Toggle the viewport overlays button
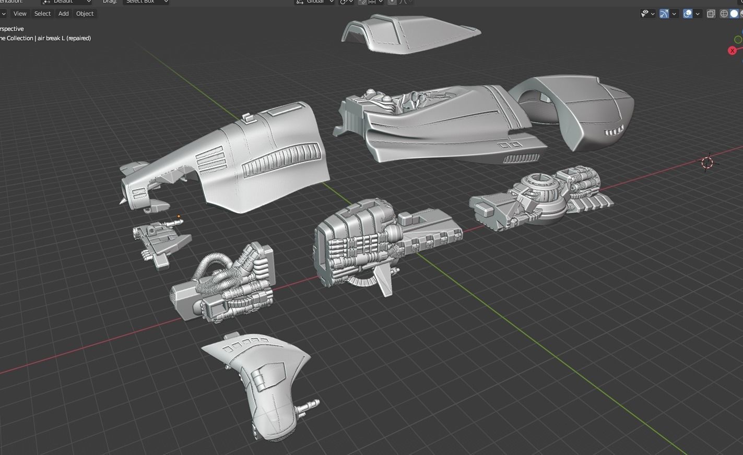 [x=688, y=14]
